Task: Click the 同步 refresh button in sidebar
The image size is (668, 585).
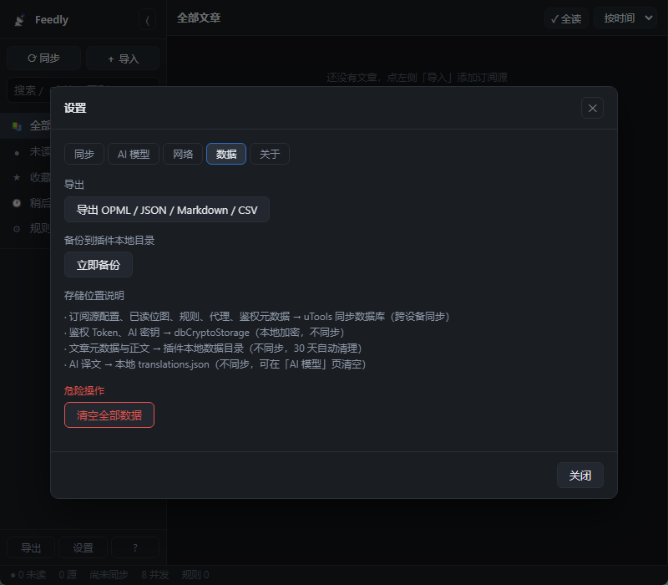Action: tap(43, 58)
